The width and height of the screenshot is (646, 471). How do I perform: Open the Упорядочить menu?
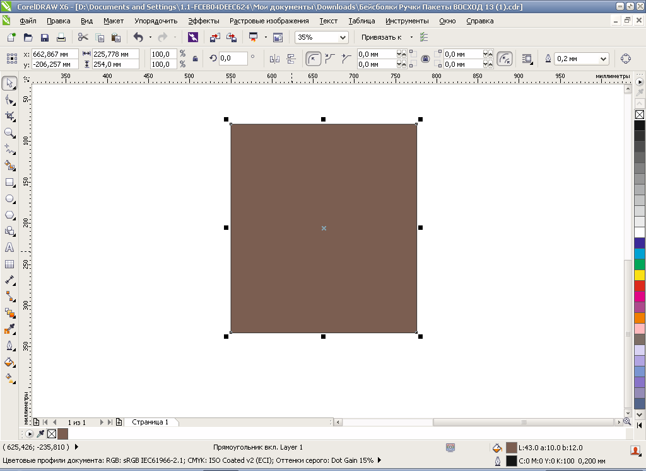tap(156, 21)
